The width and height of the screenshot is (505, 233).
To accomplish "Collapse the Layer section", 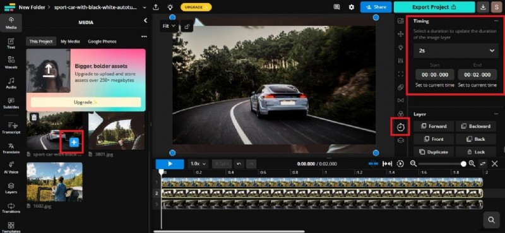I will point(496,114).
